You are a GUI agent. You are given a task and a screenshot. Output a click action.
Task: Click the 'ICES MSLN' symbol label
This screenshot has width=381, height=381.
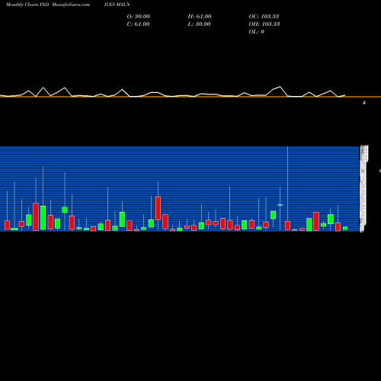[117, 5]
